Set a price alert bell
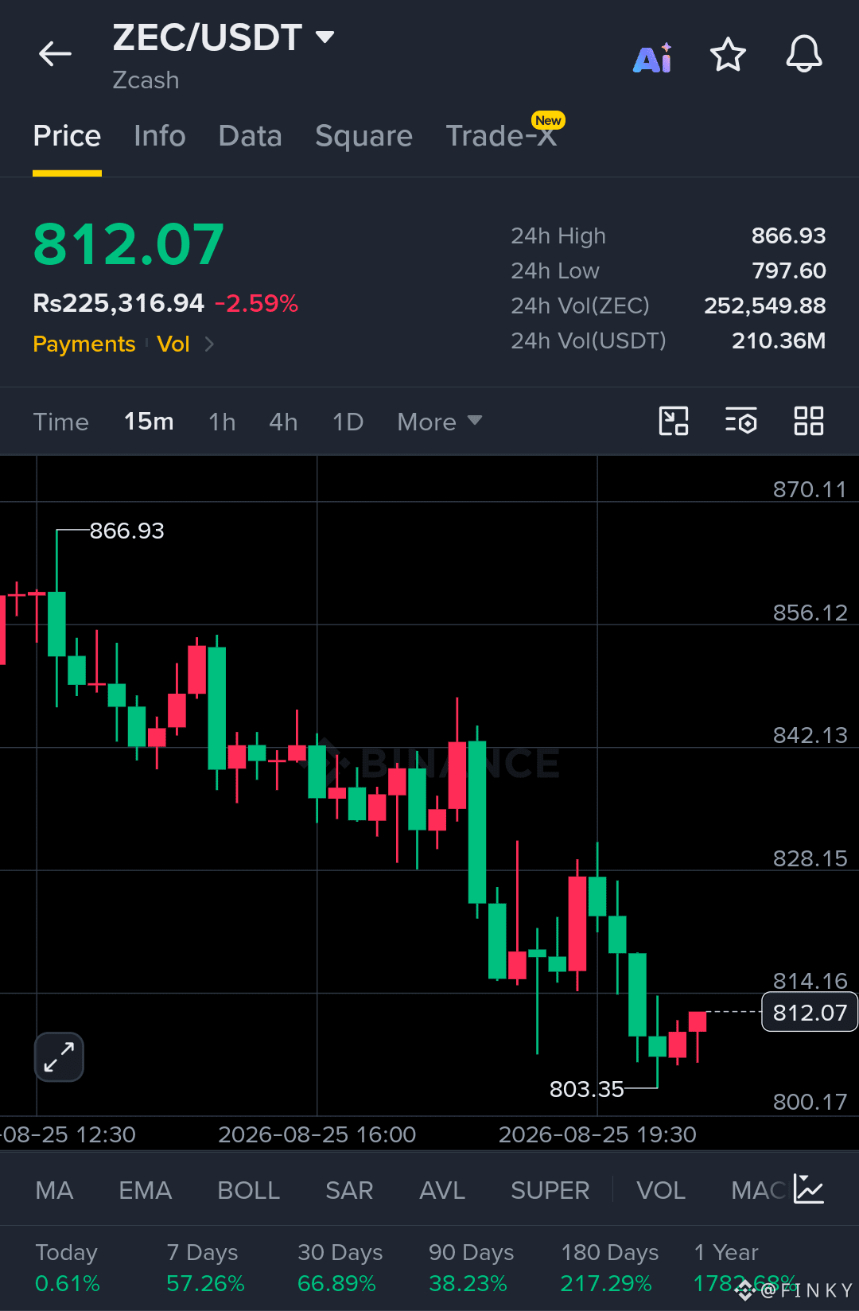Screen dimensions: 859x1311 click(804, 55)
